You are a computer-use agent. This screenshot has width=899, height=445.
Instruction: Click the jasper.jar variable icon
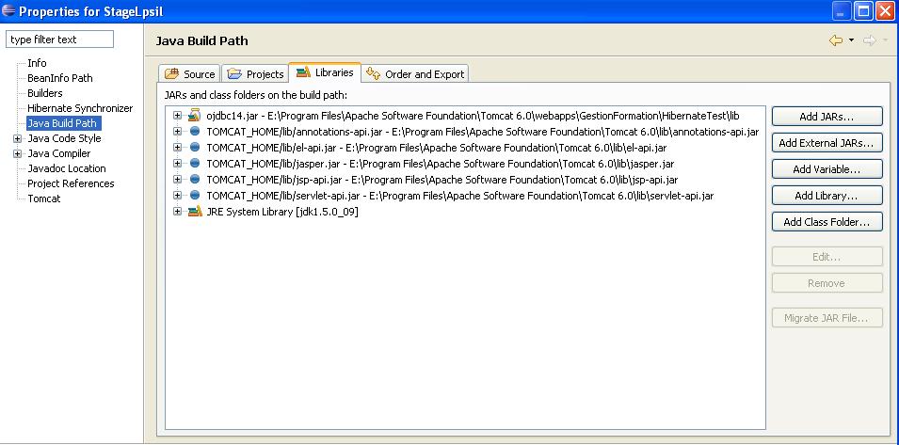(x=195, y=163)
